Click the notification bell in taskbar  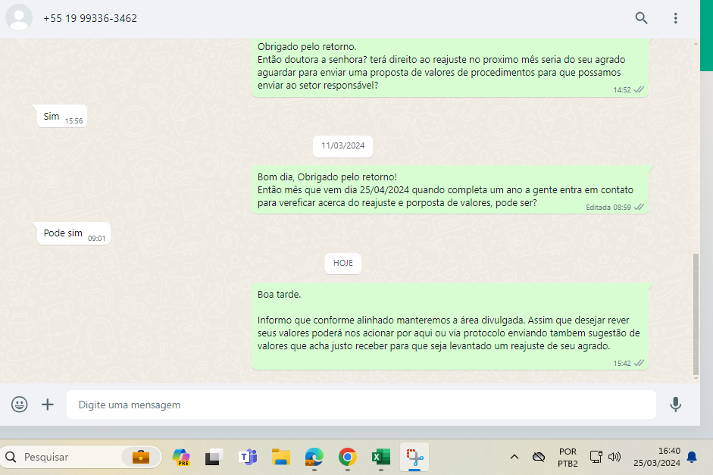[x=691, y=457]
